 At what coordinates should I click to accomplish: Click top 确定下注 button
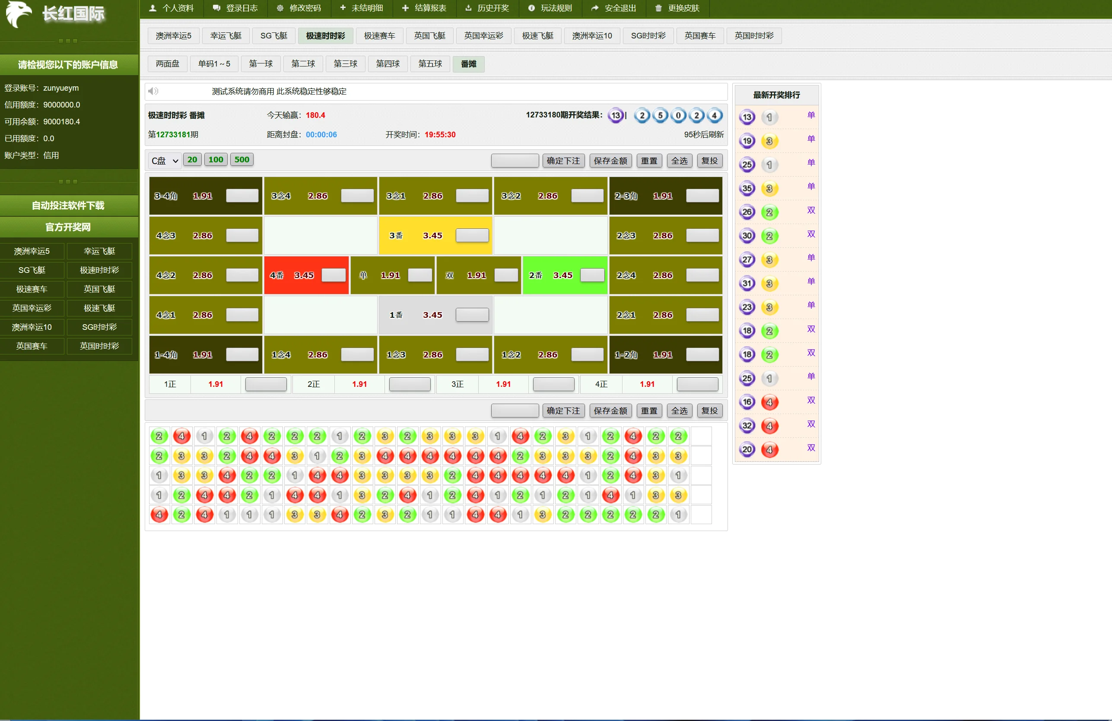click(x=563, y=161)
